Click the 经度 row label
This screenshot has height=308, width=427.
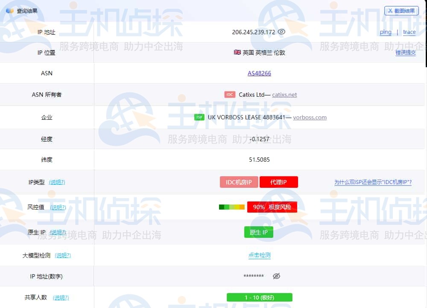point(47,139)
